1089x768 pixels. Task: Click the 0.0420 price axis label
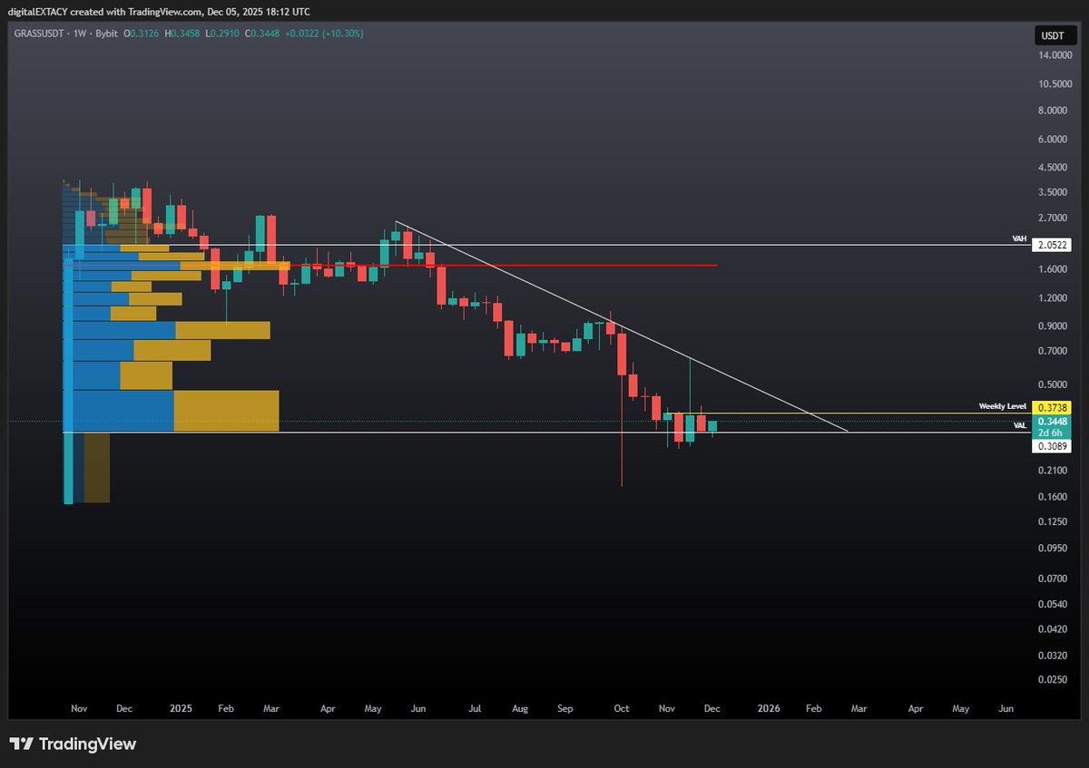(1055, 627)
